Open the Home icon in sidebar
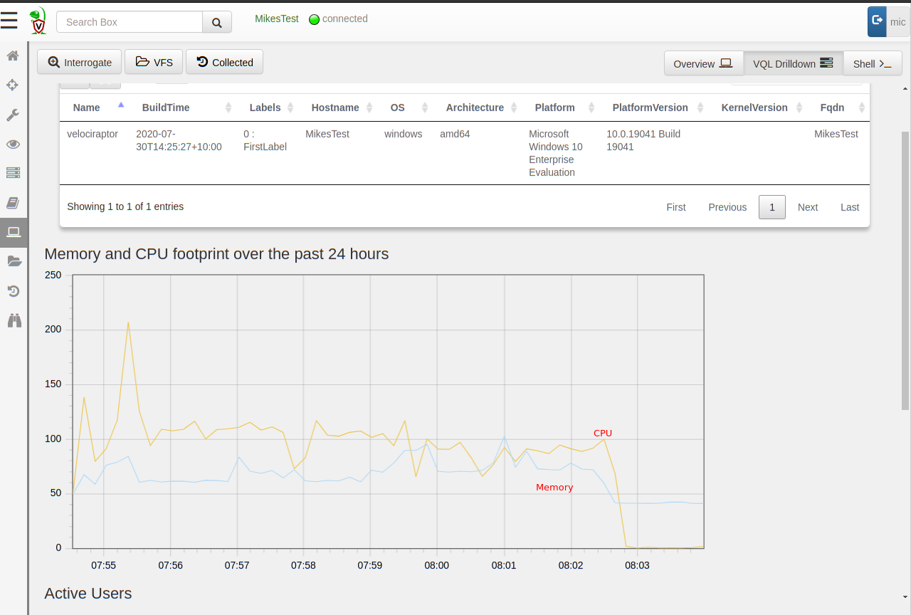 click(x=13, y=56)
